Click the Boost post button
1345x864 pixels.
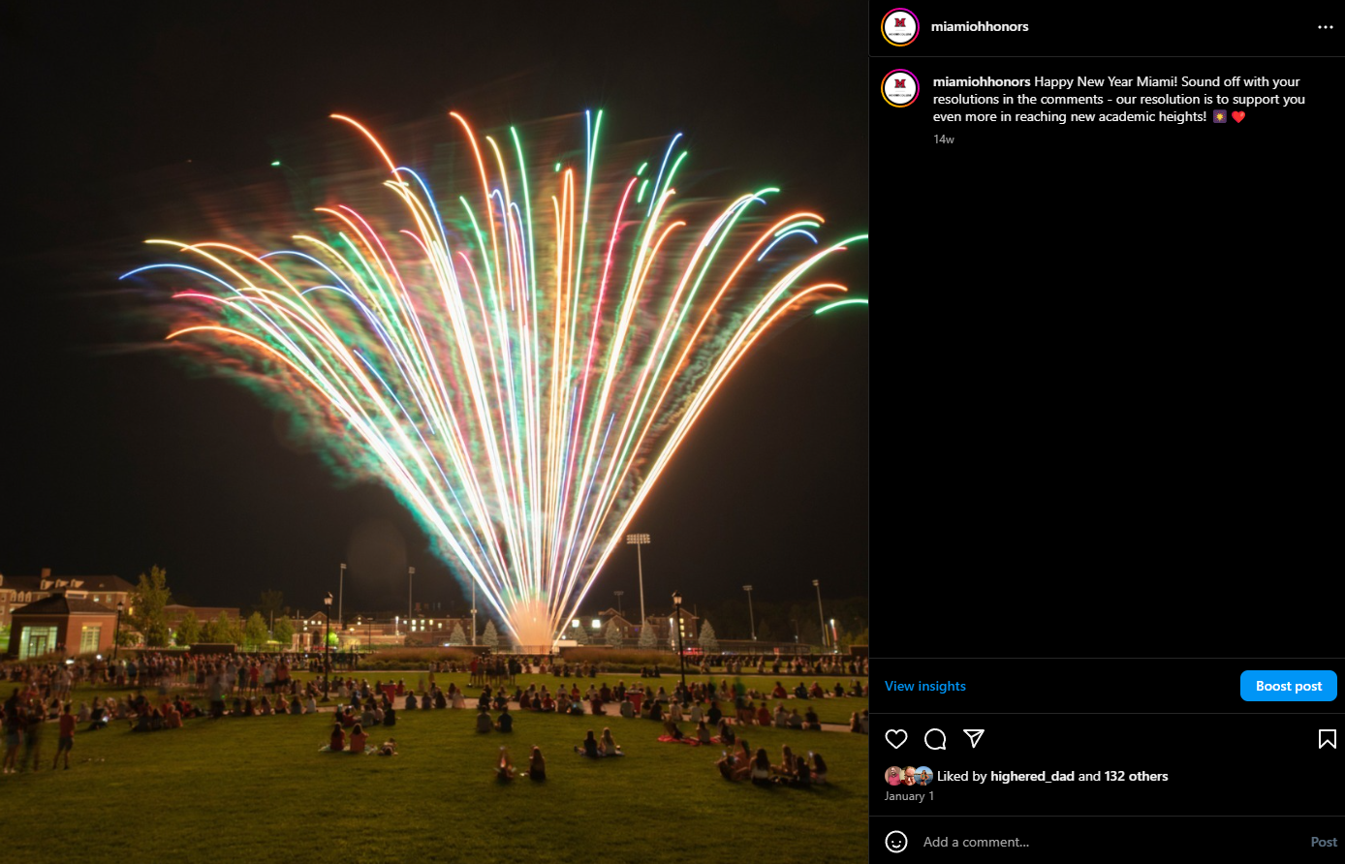point(1289,686)
